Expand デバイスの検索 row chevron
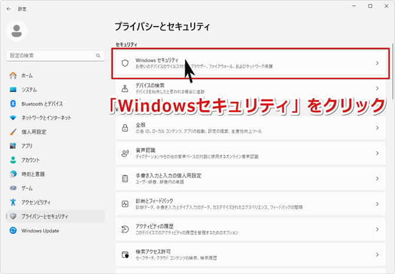This screenshot has width=395, height=274. pyautogui.click(x=377, y=88)
